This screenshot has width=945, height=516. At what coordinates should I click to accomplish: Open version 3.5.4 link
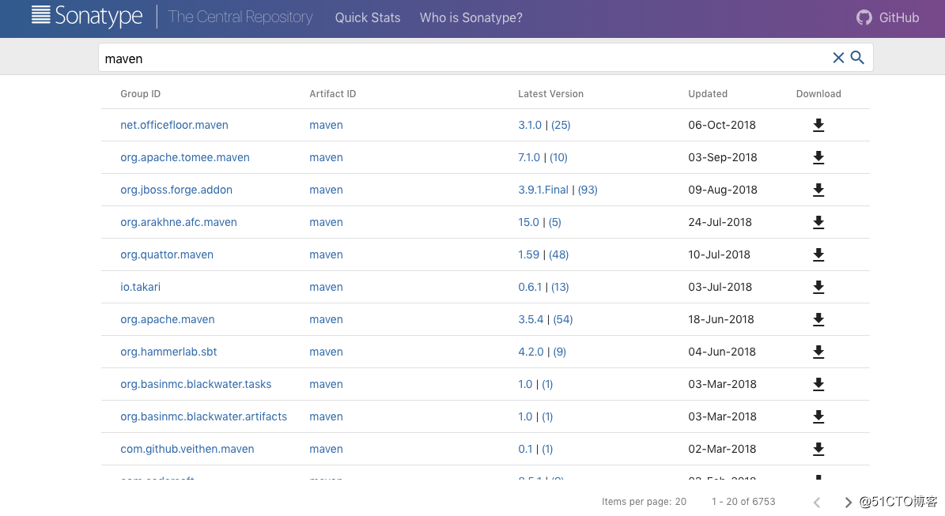[x=531, y=320]
